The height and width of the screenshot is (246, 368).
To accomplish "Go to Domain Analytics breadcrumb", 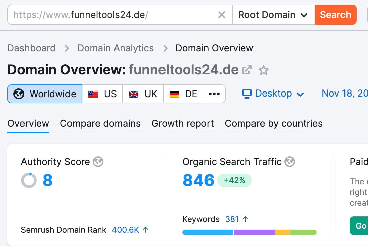I will pos(116,48).
